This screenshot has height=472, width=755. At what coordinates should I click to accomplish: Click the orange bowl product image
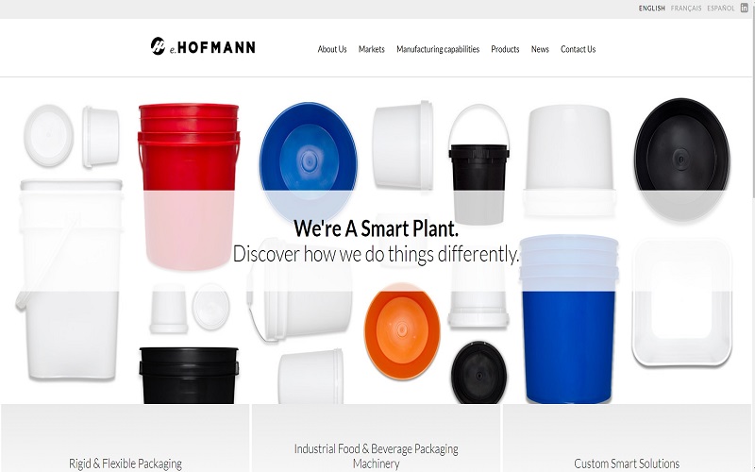tap(402, 331)
